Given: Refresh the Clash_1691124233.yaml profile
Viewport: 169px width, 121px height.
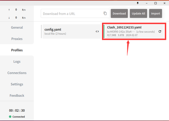Looking at the screenshot, I should [160, 32].
